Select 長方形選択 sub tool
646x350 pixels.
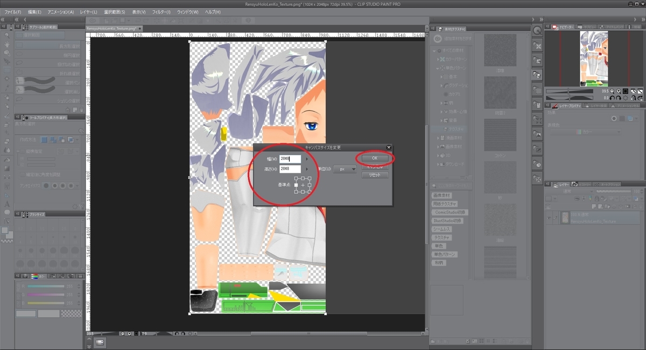(x=48, y=45)
